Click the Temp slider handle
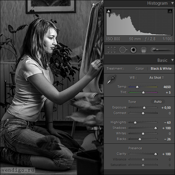175x175 pixels. tap(137, 87)
